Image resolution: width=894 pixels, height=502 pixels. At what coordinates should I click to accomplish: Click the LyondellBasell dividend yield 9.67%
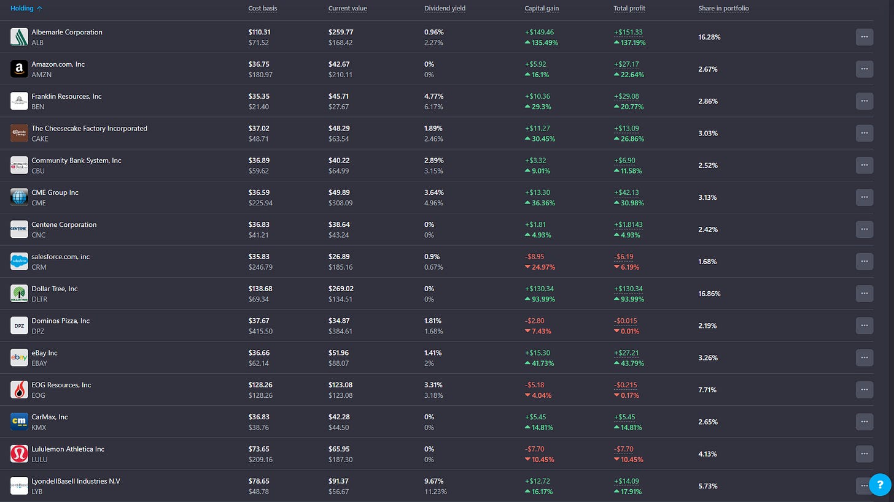pos(434,481)
